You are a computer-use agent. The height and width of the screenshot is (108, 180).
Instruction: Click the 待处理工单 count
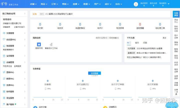(x=160, y=24)
